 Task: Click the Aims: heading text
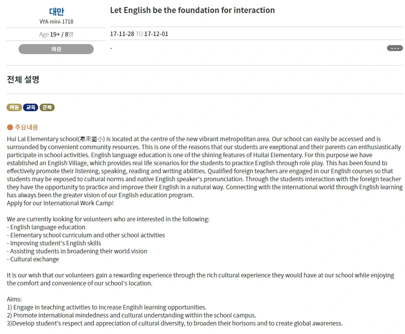[14, 299]
